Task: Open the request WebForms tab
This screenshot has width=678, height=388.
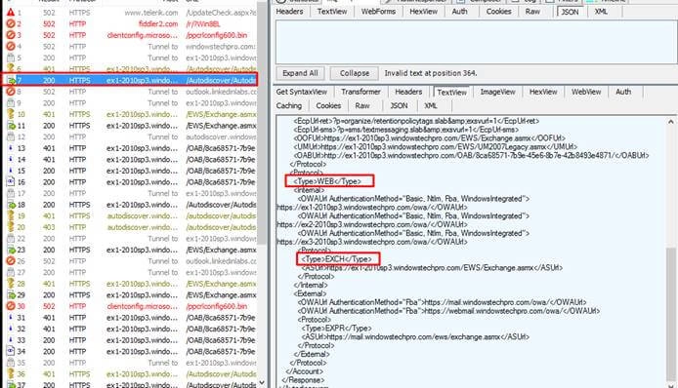Action: click(x=378, y=12)
